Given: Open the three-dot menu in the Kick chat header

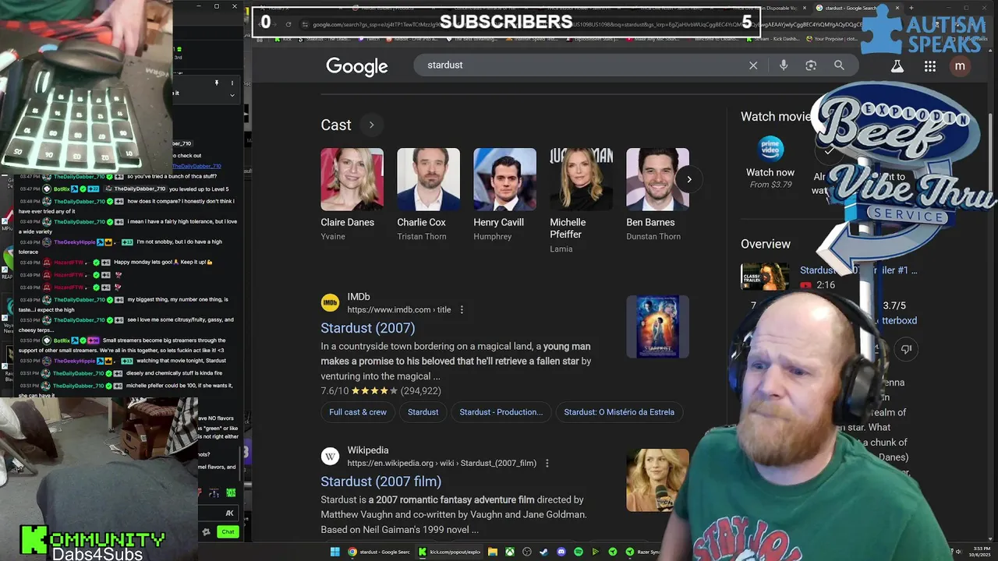Looking at the screenshot, I should 232,83.
